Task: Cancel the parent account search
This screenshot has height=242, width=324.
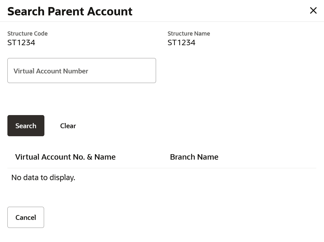Action: tap(26, 217)
